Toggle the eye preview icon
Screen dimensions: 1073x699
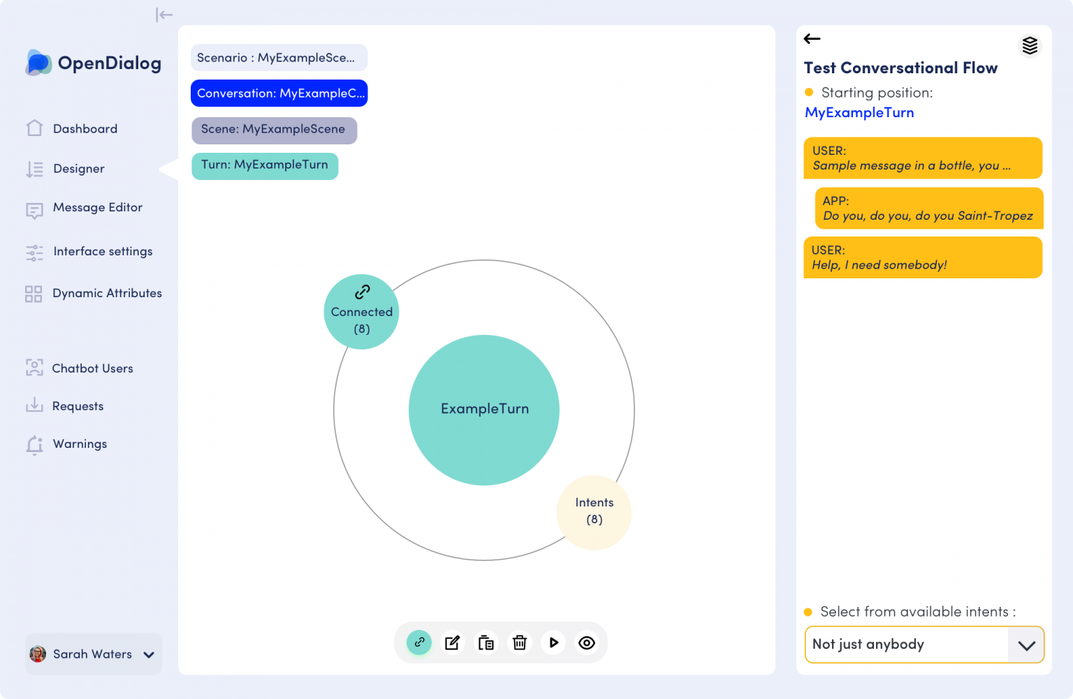pyautogui.click(x=587, y=642)
